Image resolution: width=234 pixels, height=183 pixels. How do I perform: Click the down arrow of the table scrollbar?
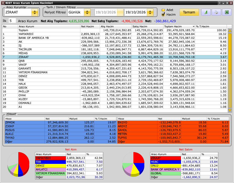tap(230, 111)
